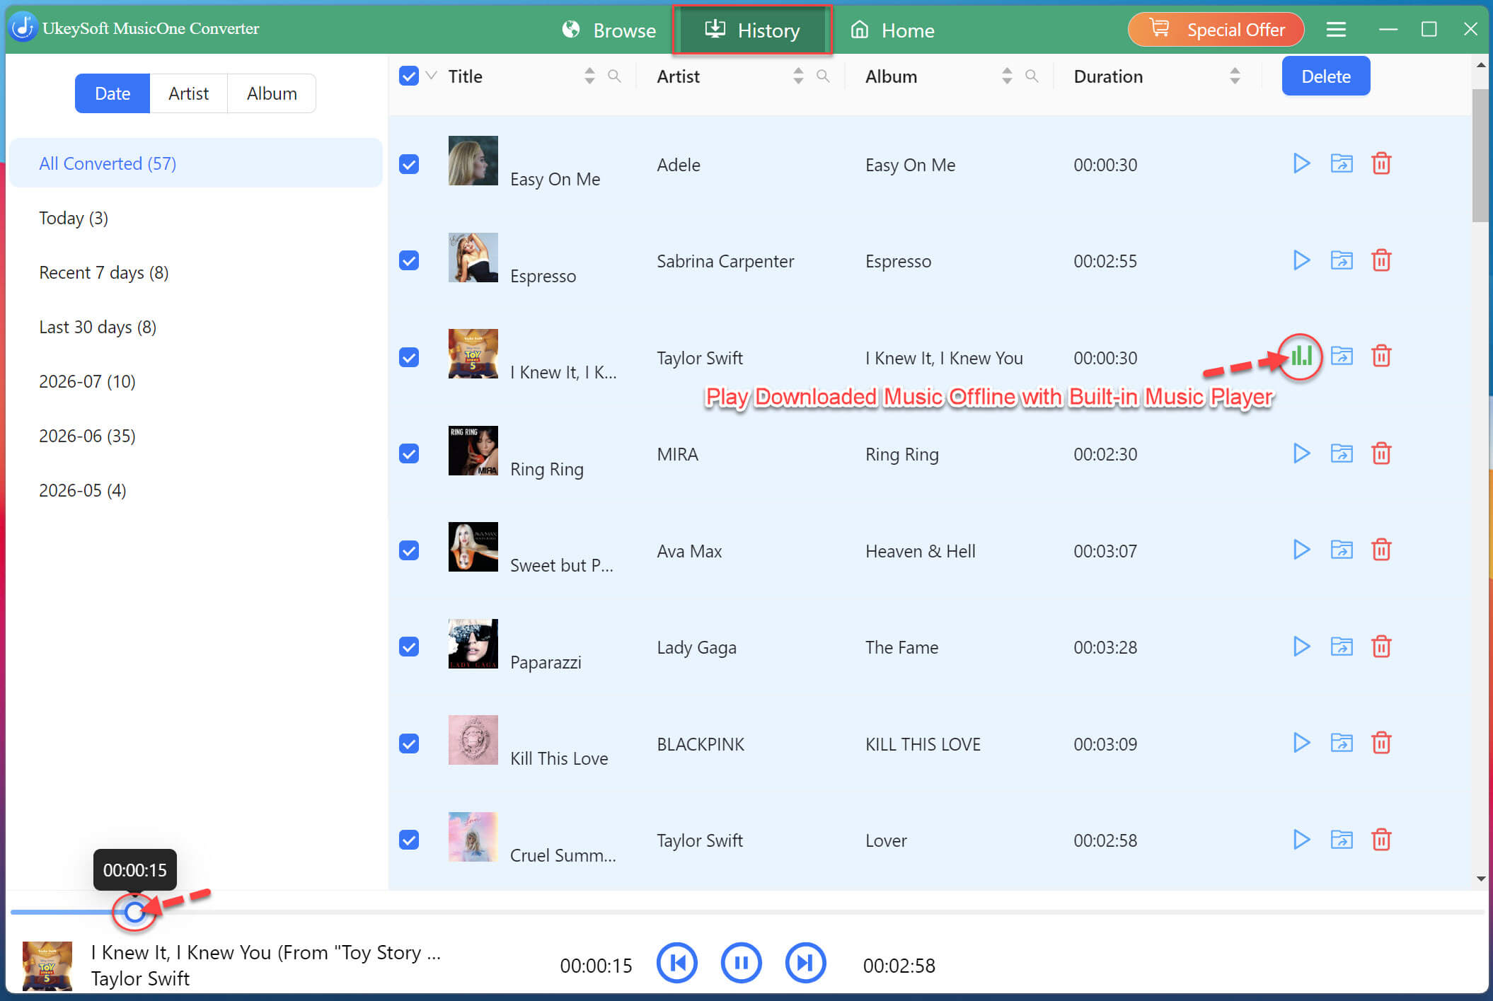The height and width of the screenshot is (1001, 1493).
Task: Delete the Espresso track
Action: (1381, 260)
